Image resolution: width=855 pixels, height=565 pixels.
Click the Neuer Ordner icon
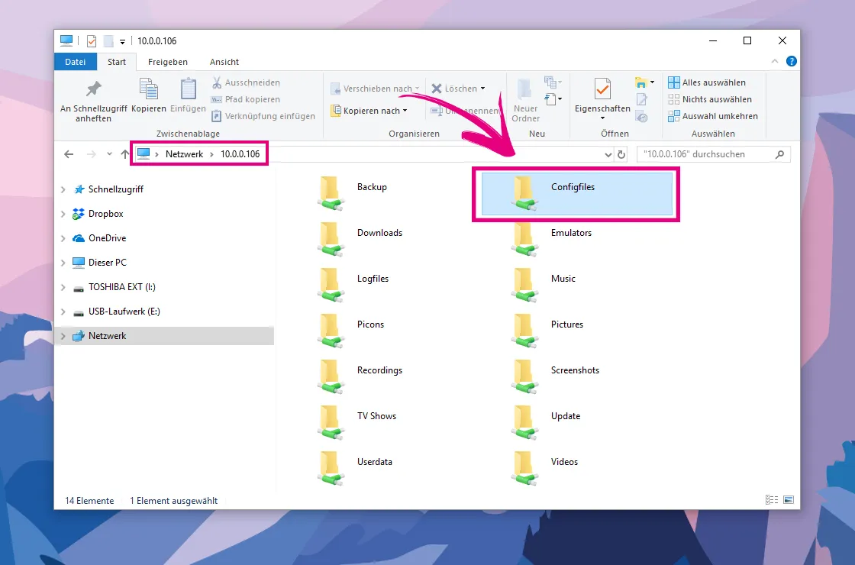pos(525,89)
